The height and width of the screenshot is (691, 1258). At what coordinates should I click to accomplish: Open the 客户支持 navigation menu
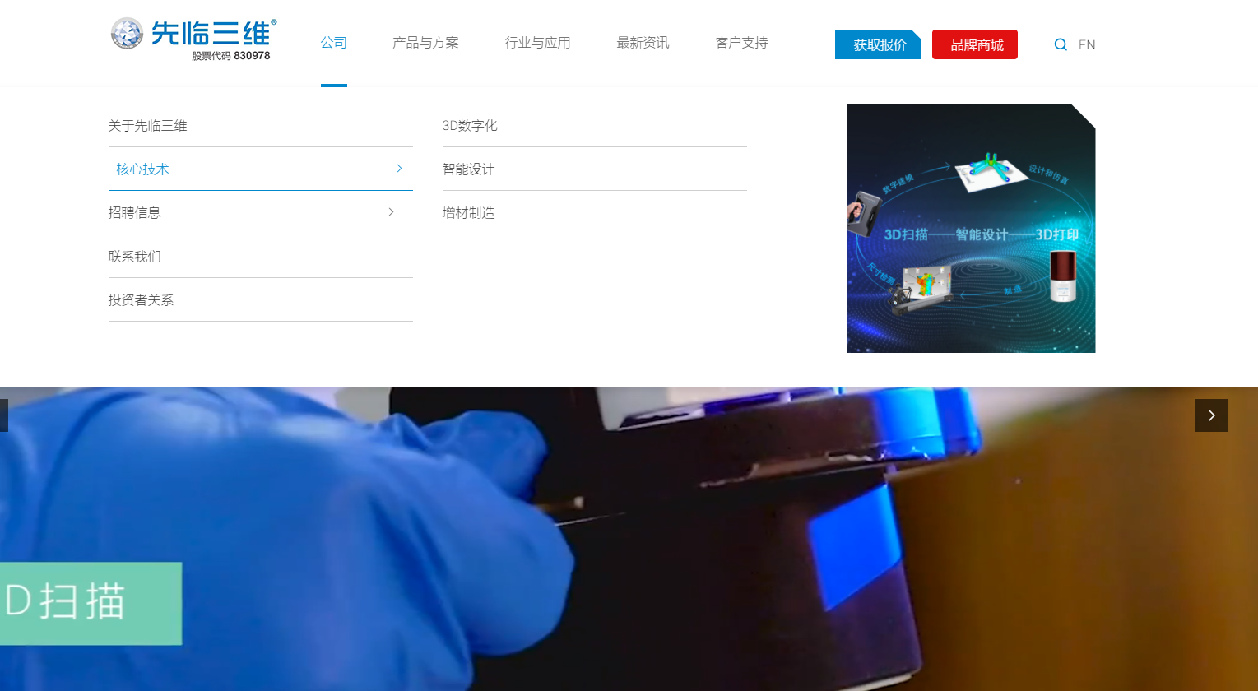pos(740,42)
